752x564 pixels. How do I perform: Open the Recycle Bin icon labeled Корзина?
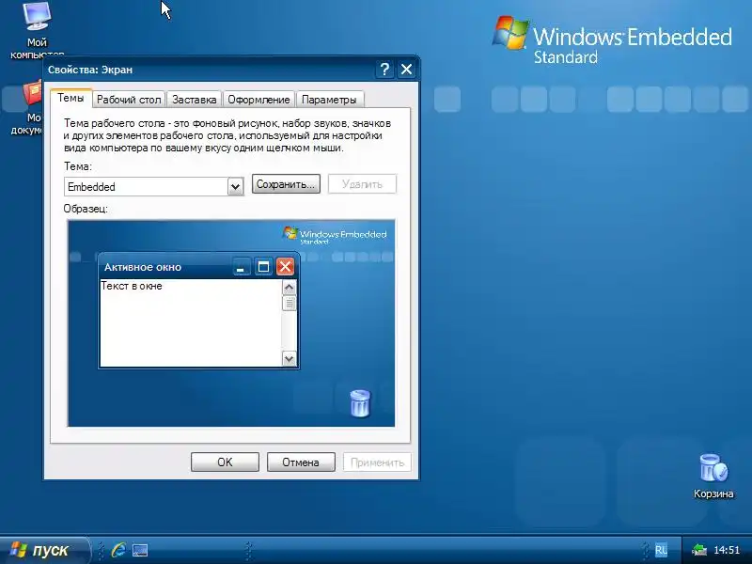coord(713,476)
